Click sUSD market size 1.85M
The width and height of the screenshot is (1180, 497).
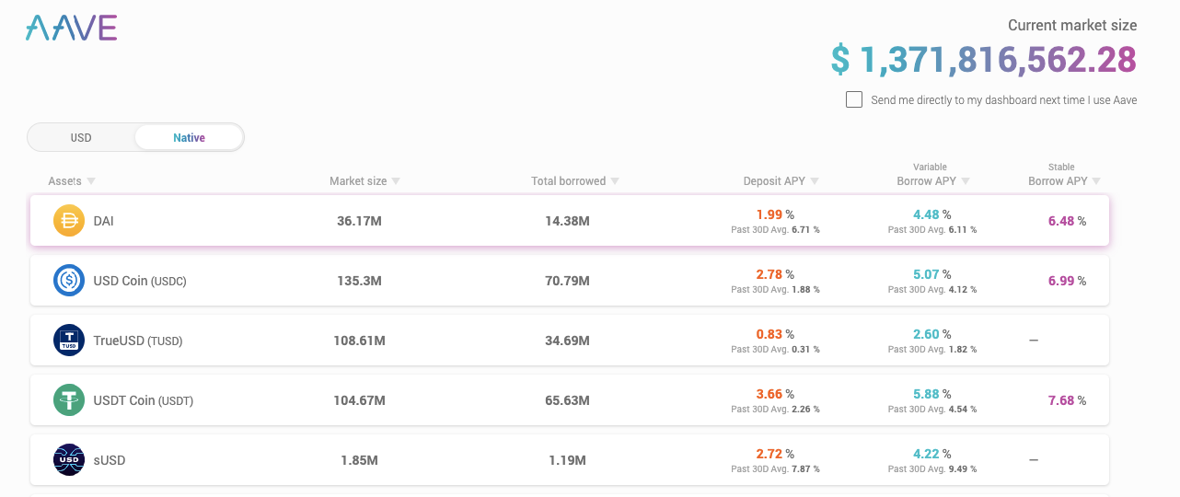[359, 459]
